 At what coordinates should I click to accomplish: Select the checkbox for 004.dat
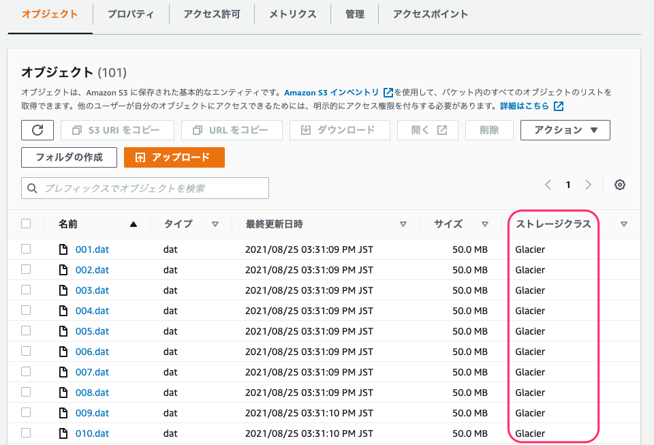pyautogui.click(x=26, y=310)
